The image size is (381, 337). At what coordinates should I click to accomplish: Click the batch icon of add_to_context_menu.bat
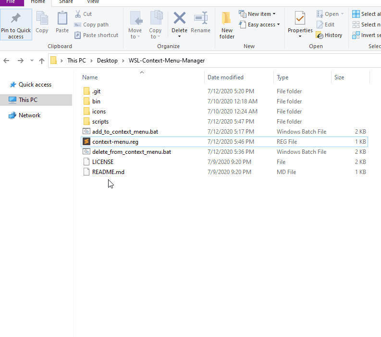coord(86,131)
